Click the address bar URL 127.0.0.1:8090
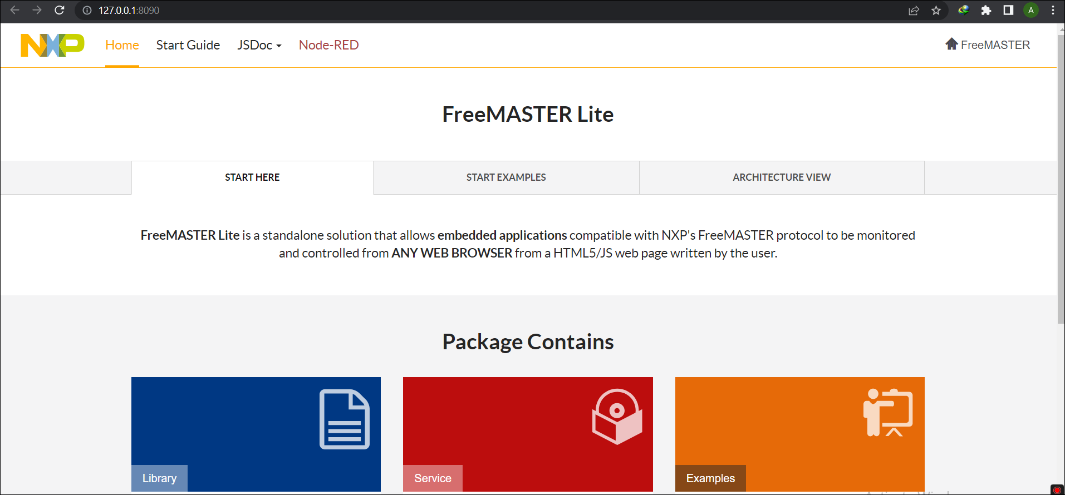This screenshot has height=495, width=1065. pyautogui.click(x=129, y=10)
